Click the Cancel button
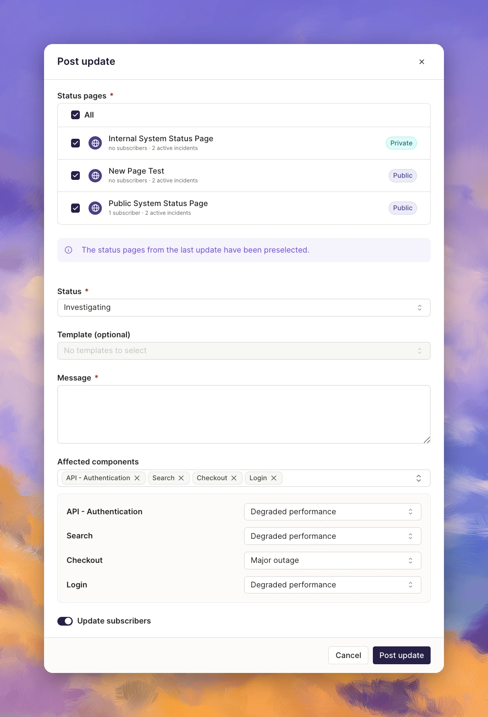 click(x=348, y=656)
